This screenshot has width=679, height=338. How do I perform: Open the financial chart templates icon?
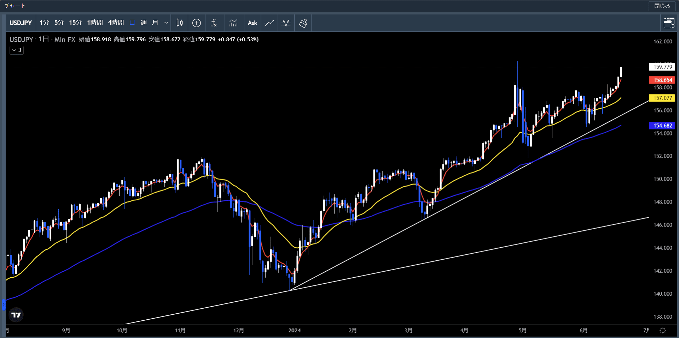(233, 23)
